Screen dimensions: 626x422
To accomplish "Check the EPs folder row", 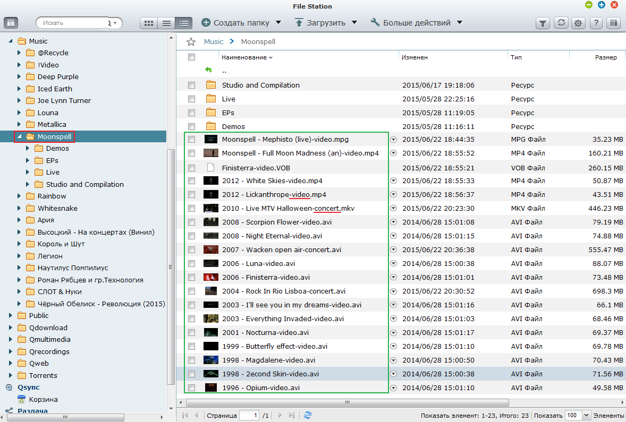I will [x=192, y=113].
